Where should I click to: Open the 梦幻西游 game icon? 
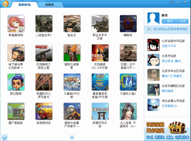coord(16,82)
